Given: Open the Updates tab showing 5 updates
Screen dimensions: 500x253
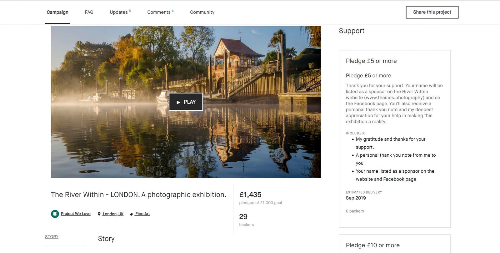Looking at the screenshot, I should coord(119,12).
